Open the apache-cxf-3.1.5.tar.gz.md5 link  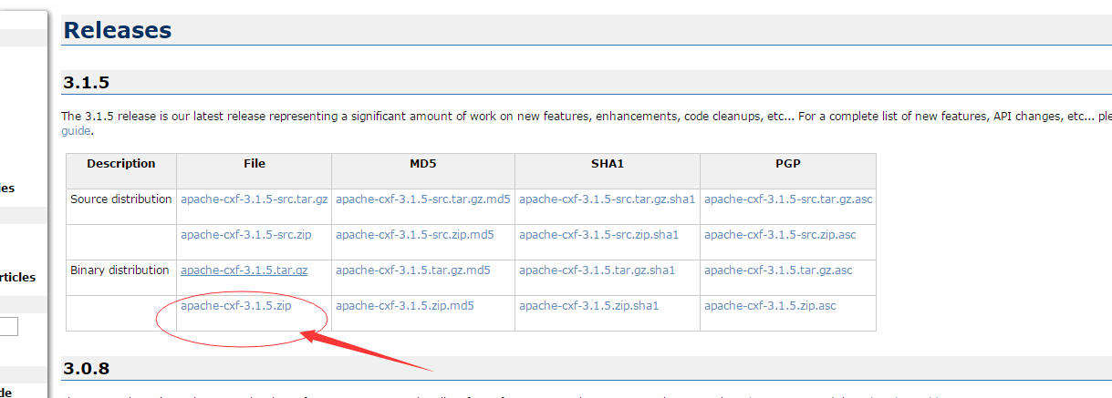click(413, 270)
